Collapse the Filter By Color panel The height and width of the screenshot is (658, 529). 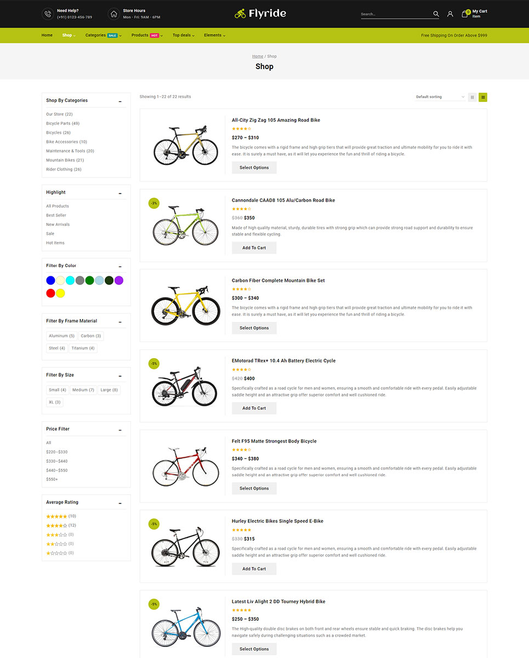point(120,266)
